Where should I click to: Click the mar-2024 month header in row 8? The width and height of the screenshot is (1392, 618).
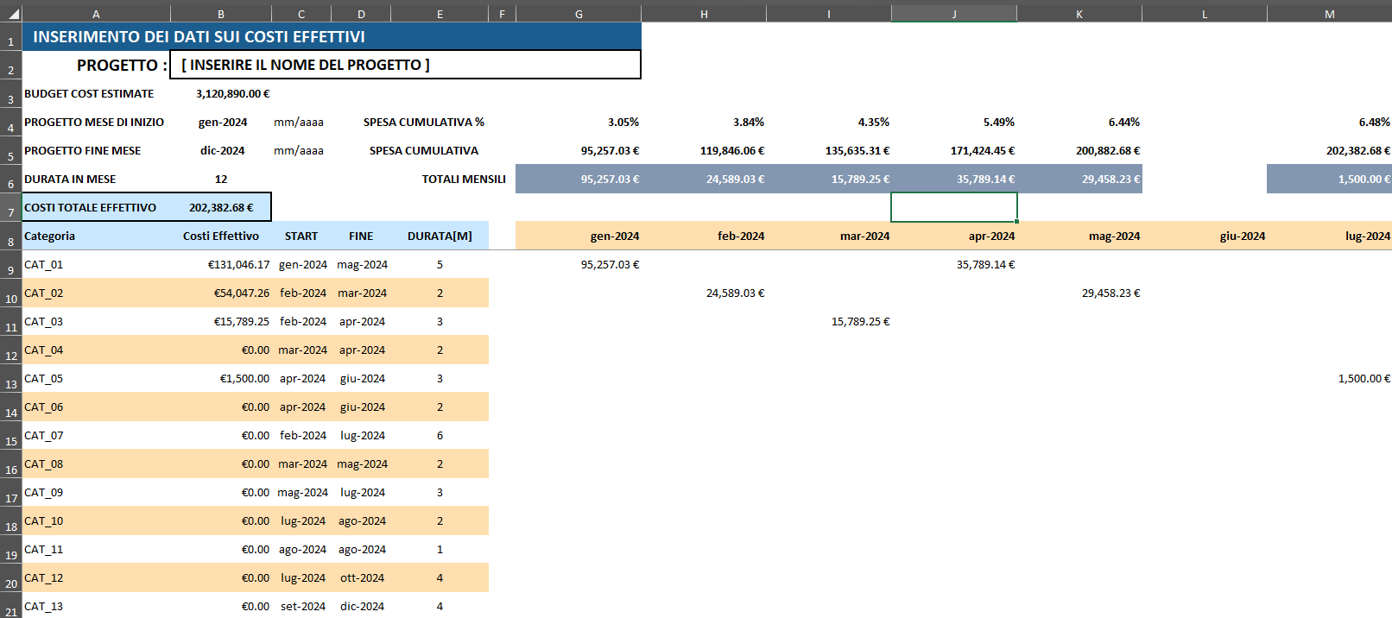(864, 236)
